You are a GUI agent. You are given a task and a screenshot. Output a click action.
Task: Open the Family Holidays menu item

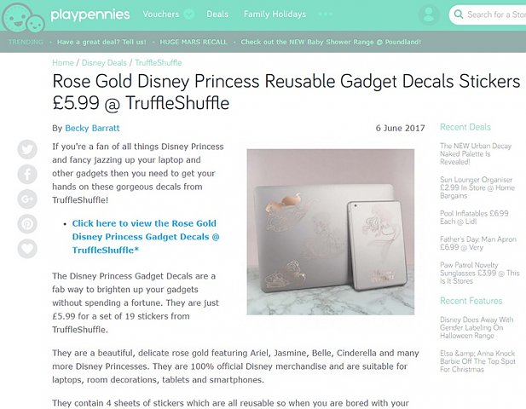[x=275, y=14]
